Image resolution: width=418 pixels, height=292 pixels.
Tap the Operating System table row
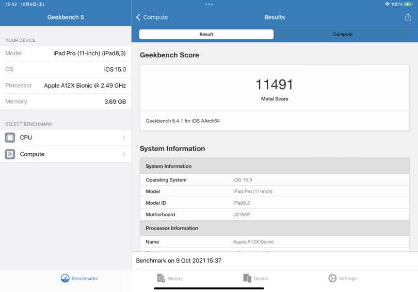tap(275, 180)
